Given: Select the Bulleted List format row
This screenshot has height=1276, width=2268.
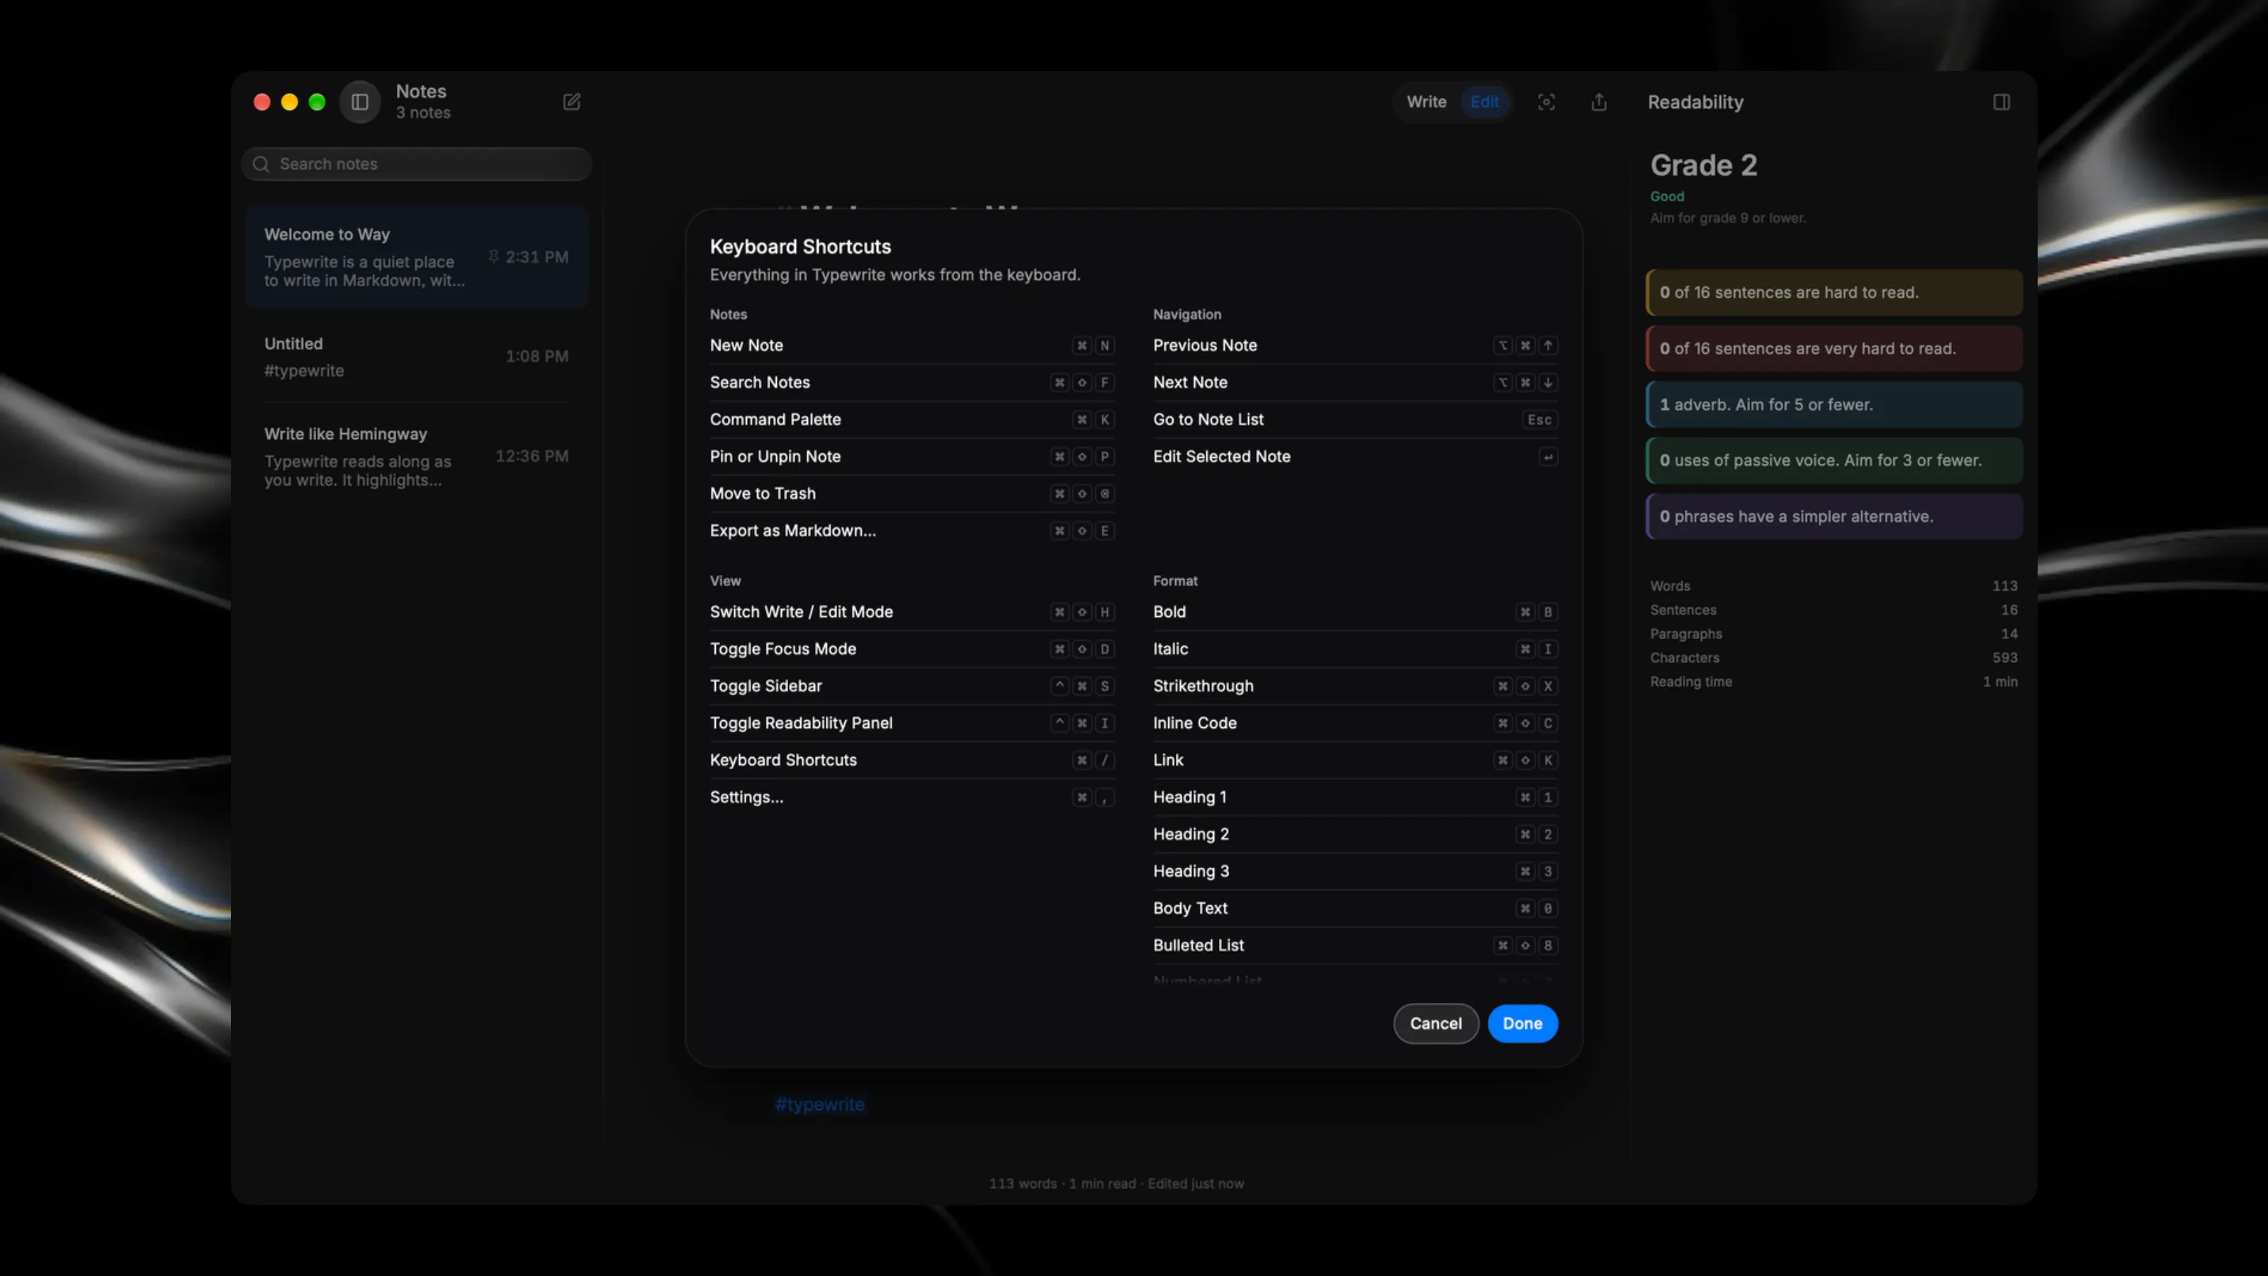Looking at the screenshot, I should [1355, 944].
